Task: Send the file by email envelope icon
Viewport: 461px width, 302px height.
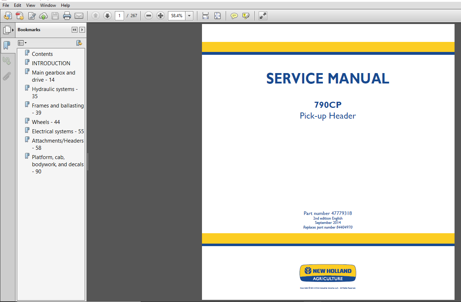Action: click(x=79, y=16)
